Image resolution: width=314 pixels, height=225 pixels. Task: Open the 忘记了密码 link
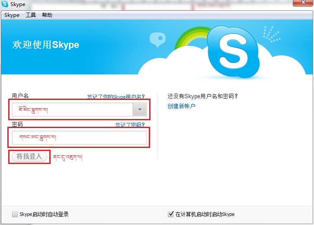tap(130, 125)
